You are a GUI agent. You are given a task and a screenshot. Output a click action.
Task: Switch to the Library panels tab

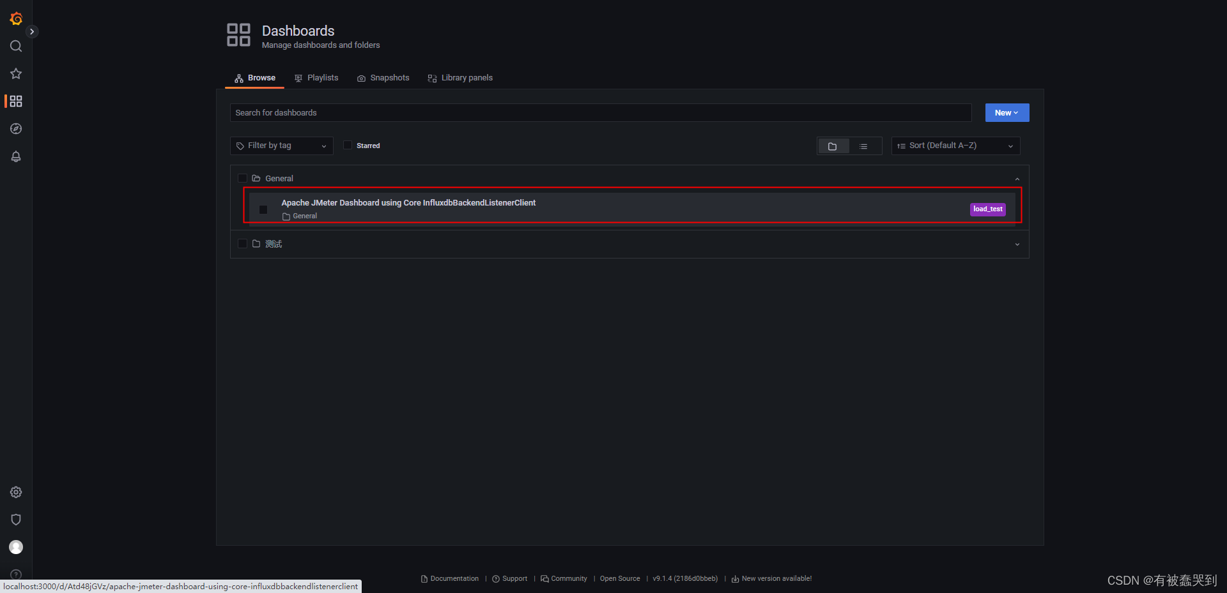click(x=460, y=78)
